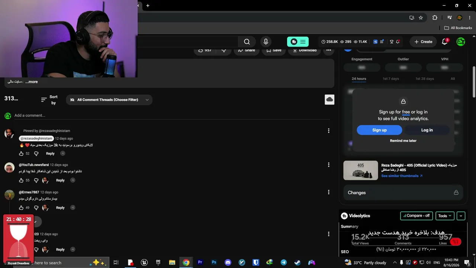Click the Sign up button
This screenshot has height=268, width=476.
point(379,130)
